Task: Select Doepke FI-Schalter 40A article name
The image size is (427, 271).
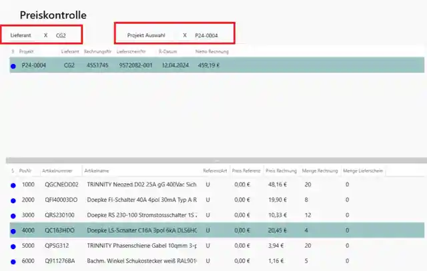Action: point(142,200)
